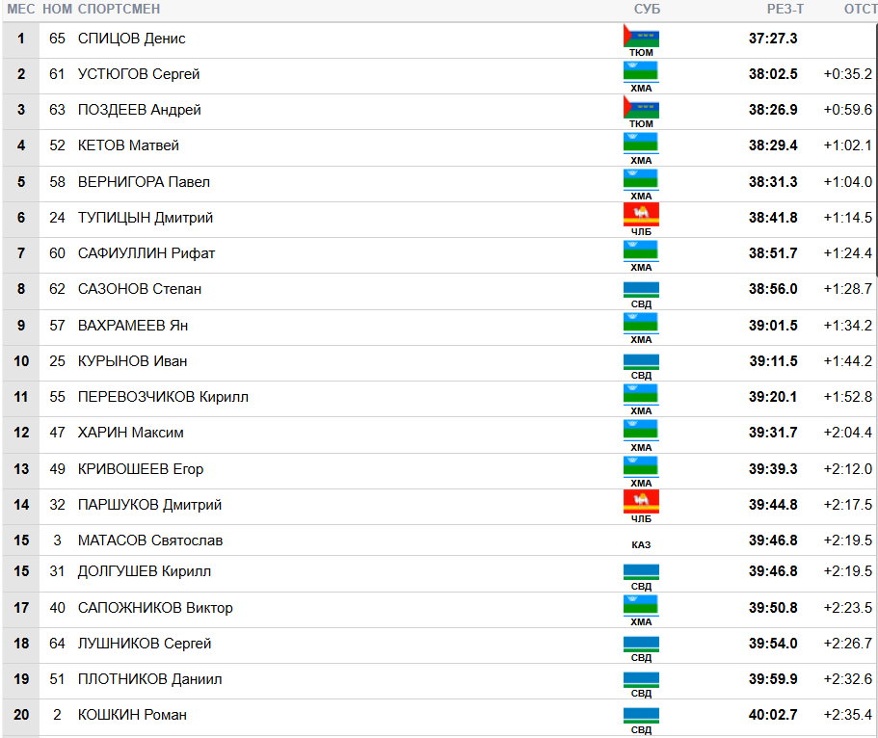Select athlete name ЛУШНИКОВ Сергей
The height and width of the screenshot is (738, 878).
click(145, 644)
